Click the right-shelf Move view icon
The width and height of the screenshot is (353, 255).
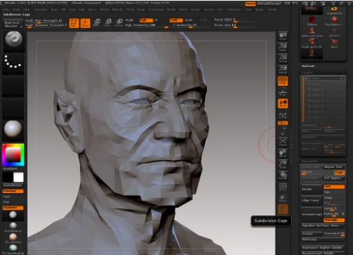(283, 154)
